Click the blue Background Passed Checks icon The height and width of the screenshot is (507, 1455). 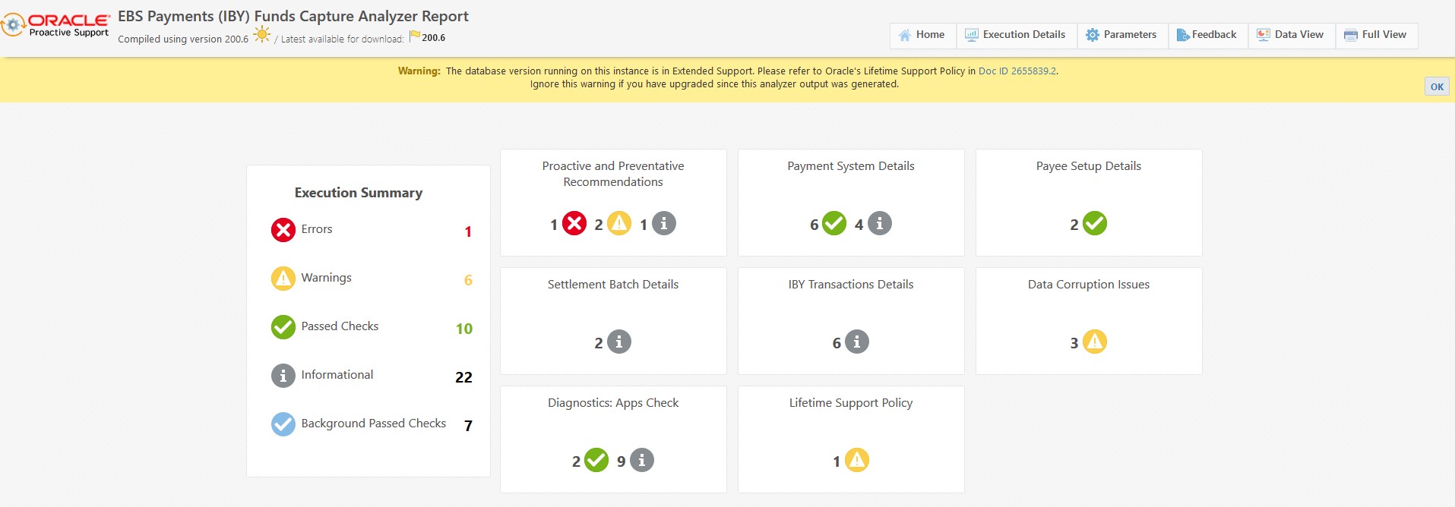[x=283, y=424]
